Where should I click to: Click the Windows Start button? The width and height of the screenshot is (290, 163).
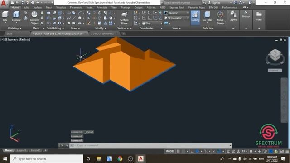point(5,159)
